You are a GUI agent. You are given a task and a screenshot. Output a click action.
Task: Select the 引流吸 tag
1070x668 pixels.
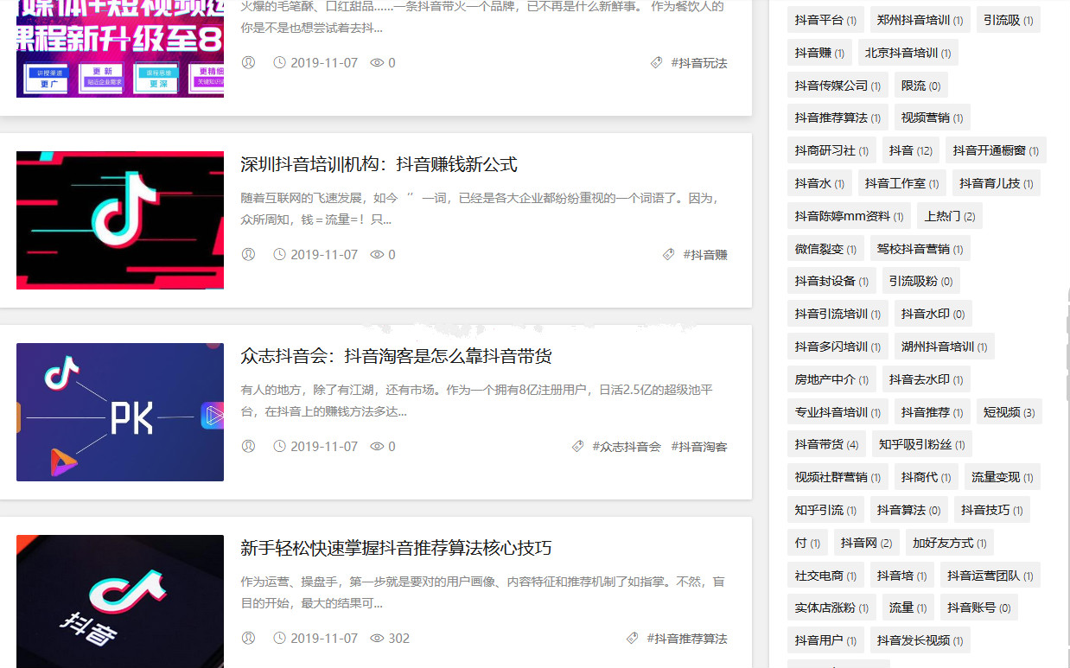pyautogui.click(x=1008, y=20)
